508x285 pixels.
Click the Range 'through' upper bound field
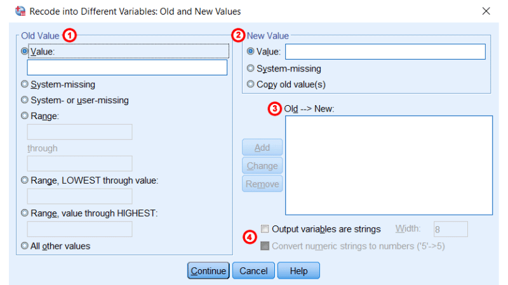80,163
